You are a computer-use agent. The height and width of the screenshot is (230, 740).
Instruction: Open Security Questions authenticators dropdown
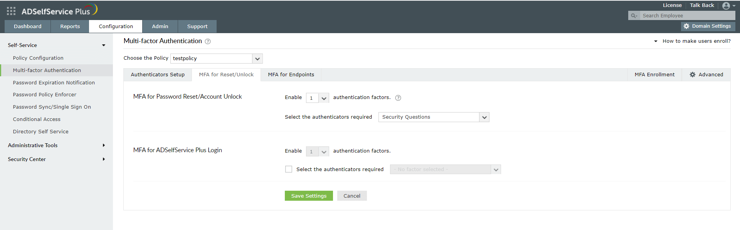(x=484, y=117)
